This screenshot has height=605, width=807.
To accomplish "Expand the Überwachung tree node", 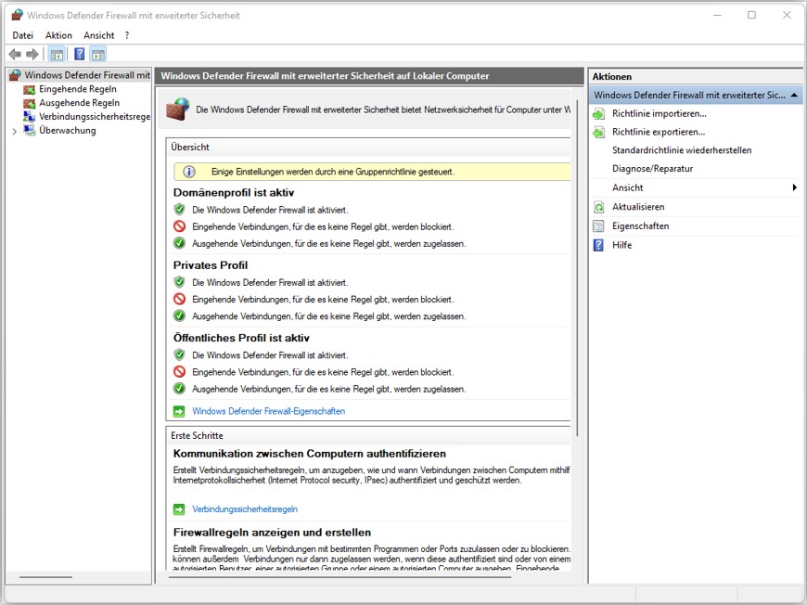I will point(15,131).
